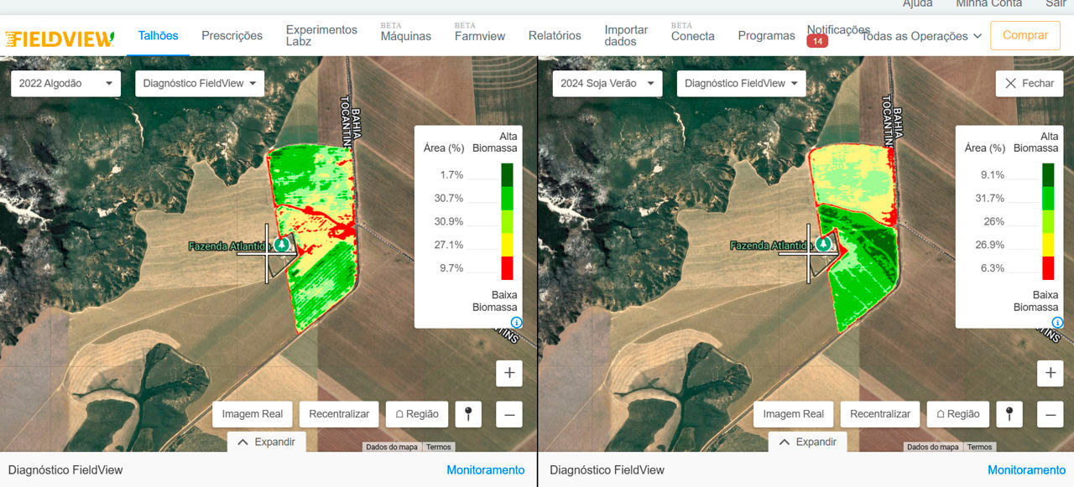Open left Monitoramento link
Viewport: 1074px width, 487px height.
[x=485, y=470]
